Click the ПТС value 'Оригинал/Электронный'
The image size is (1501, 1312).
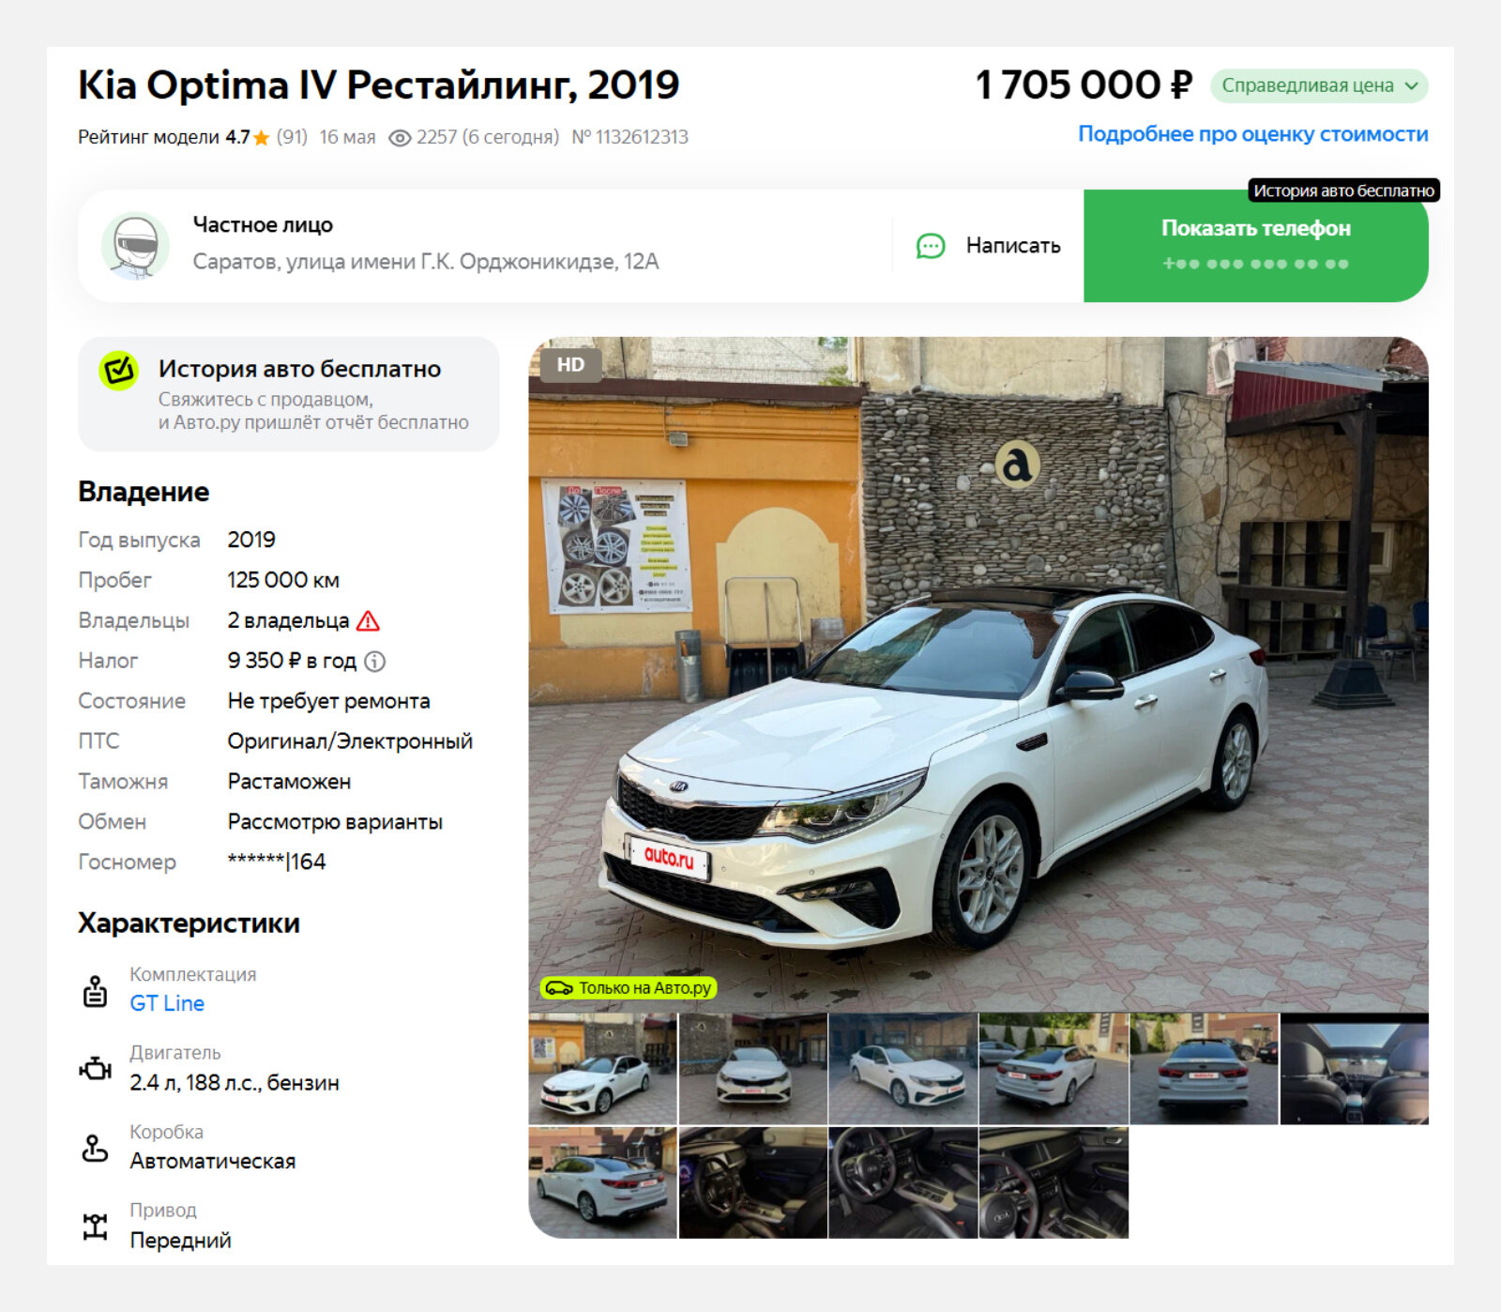pos(350,742)
